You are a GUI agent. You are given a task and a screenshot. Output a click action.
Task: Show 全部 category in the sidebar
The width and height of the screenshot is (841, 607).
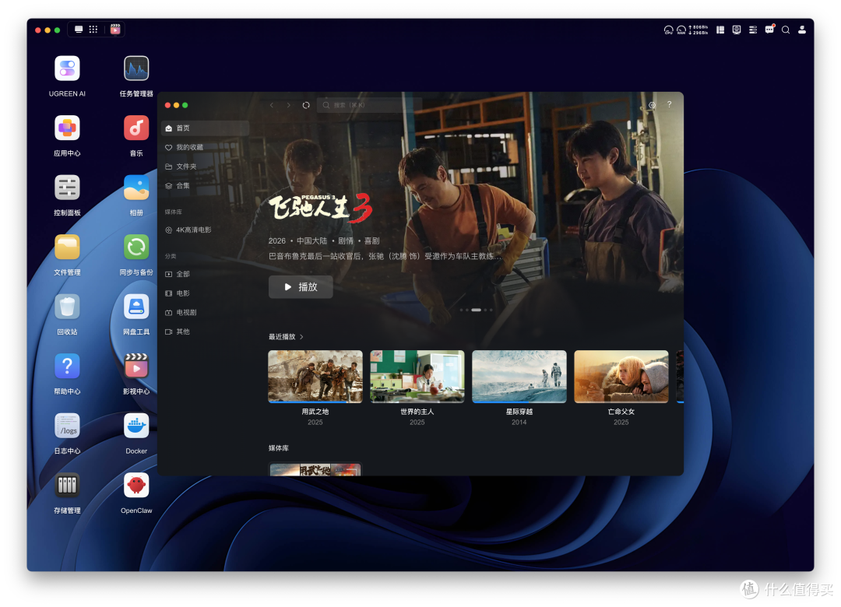[x=205, y=274]
